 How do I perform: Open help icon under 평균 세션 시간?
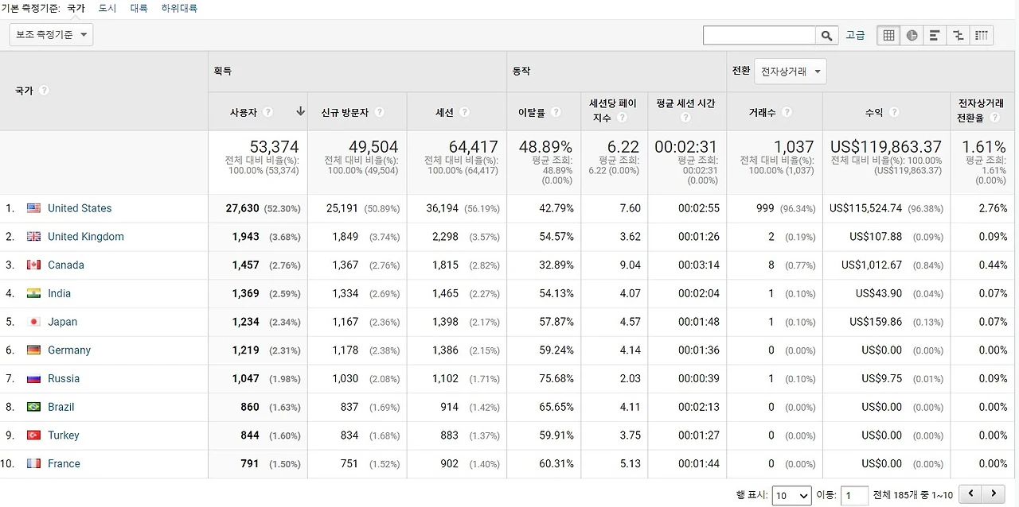(x=685, y=118)
